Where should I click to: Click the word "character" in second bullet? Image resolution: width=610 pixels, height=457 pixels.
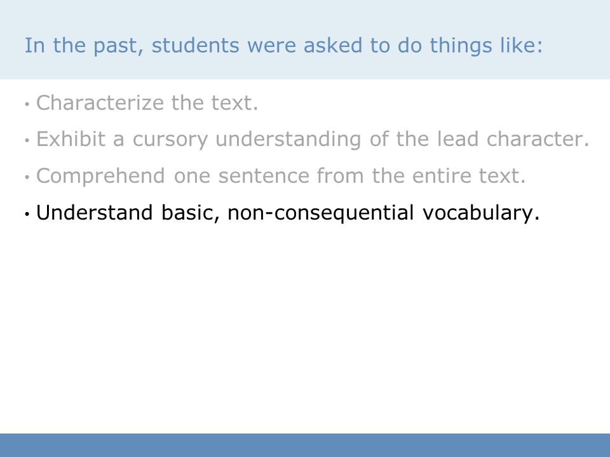click(538, 139)
